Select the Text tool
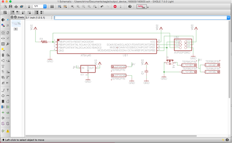The width and height of the screenshot is (232, 143). coord(8,90)
